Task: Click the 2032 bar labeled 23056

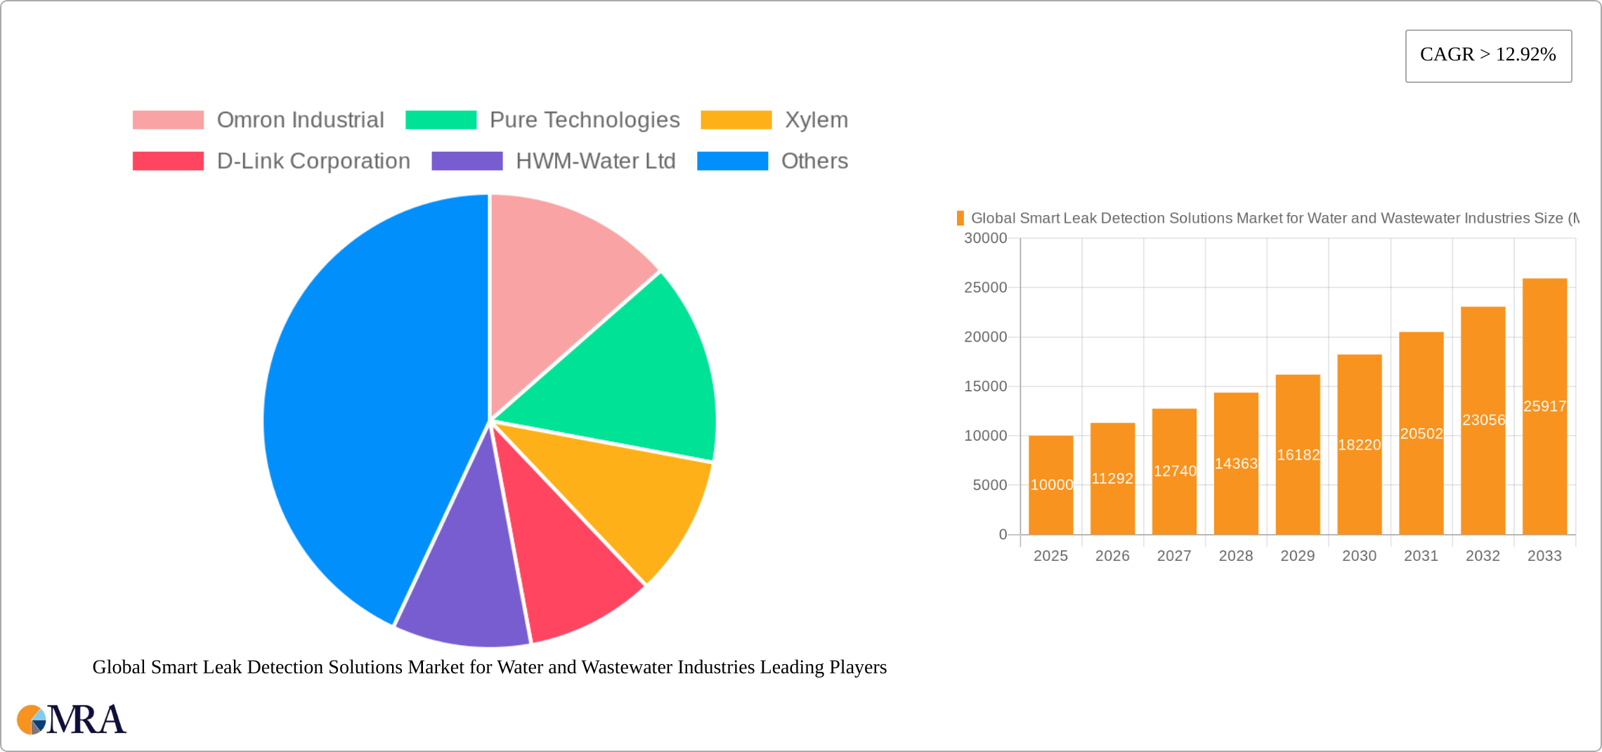Action: (x=1483, y=420)
